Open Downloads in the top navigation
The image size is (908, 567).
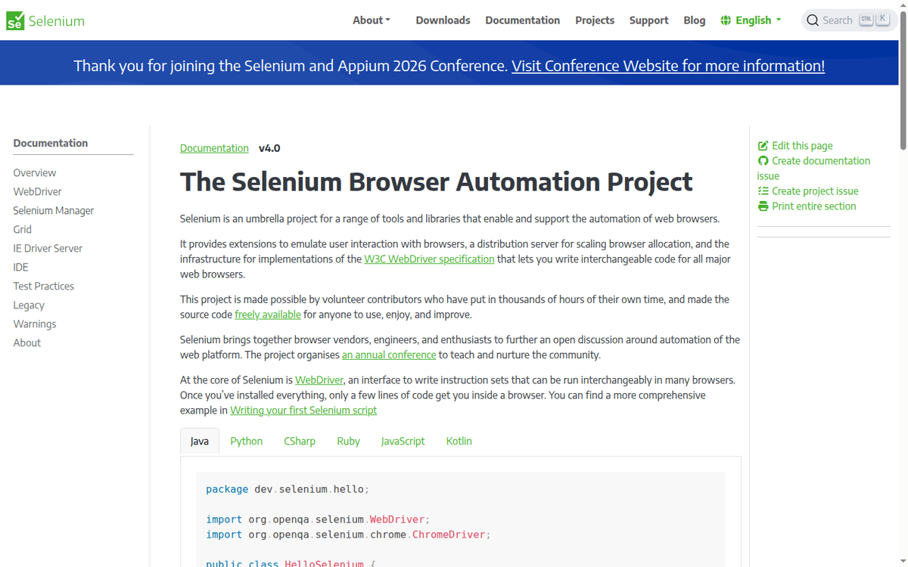coord(443,20)
